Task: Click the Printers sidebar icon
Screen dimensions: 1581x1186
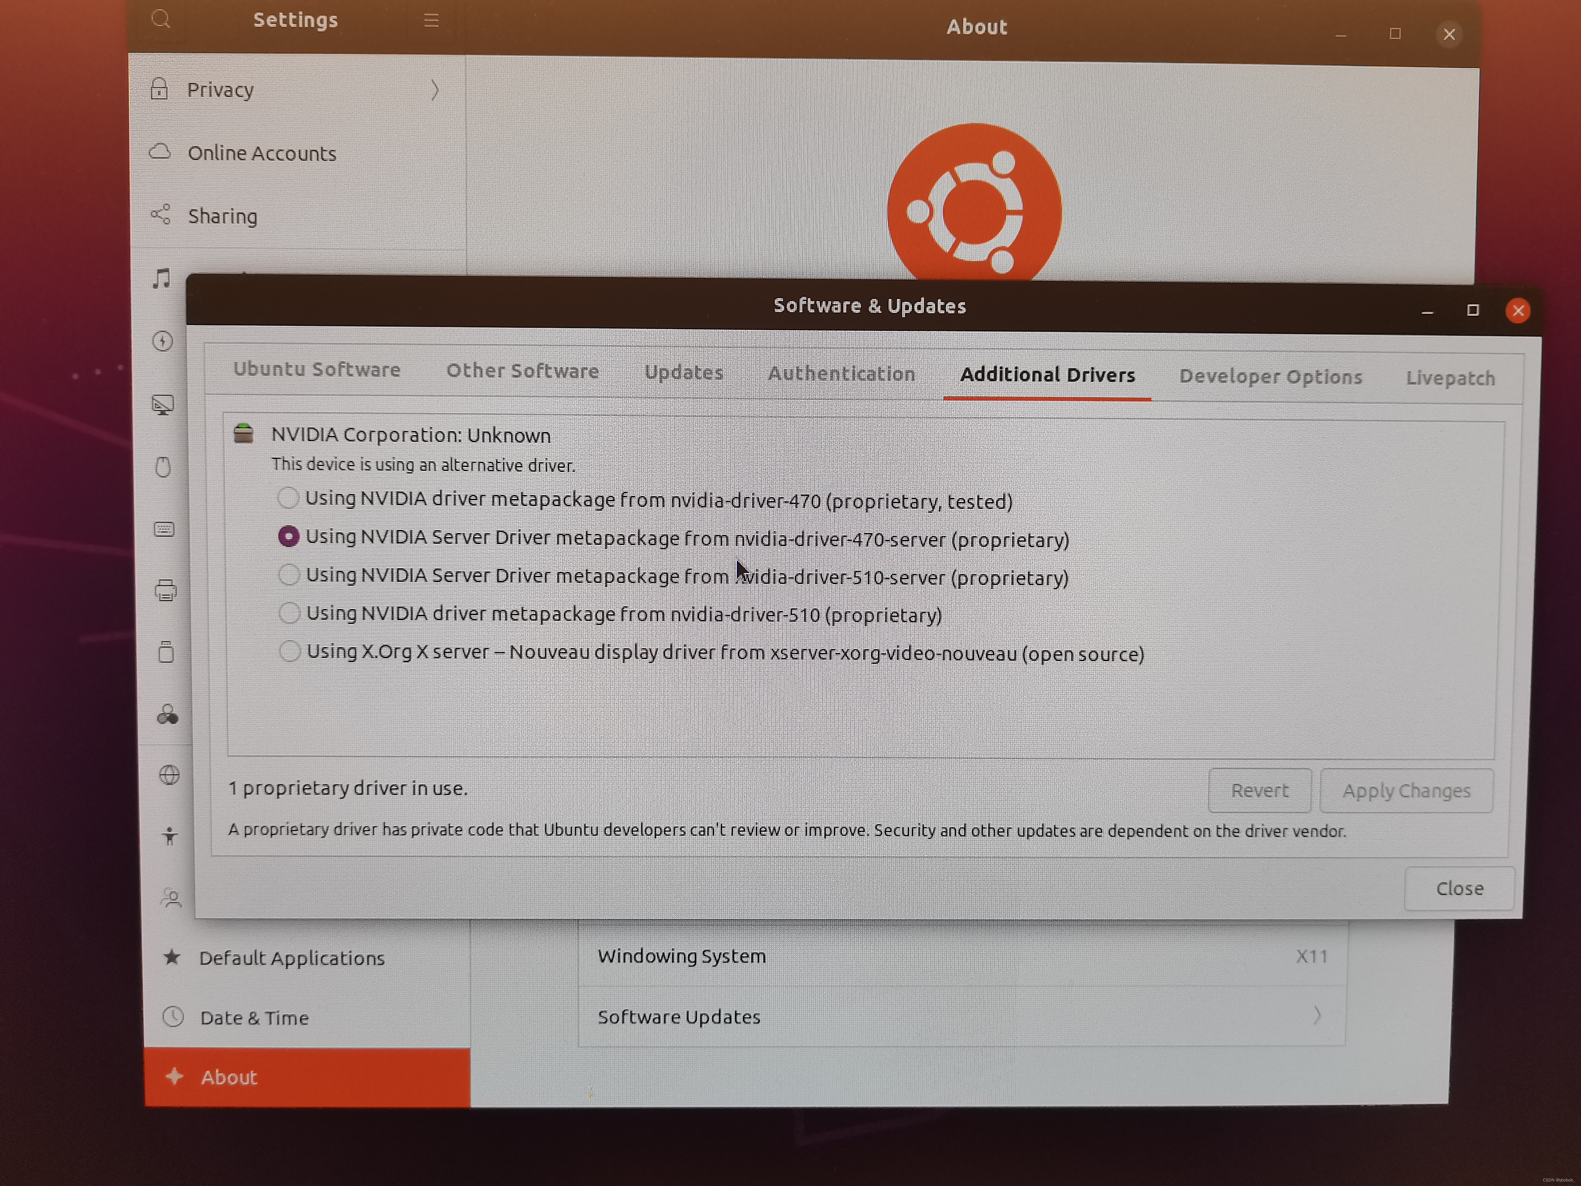Action: [x=166, y=591]
